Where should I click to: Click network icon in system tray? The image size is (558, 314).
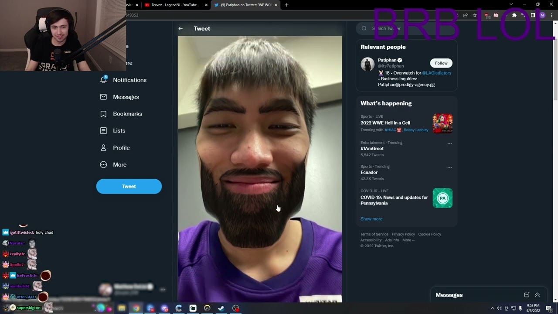point(513,308)
